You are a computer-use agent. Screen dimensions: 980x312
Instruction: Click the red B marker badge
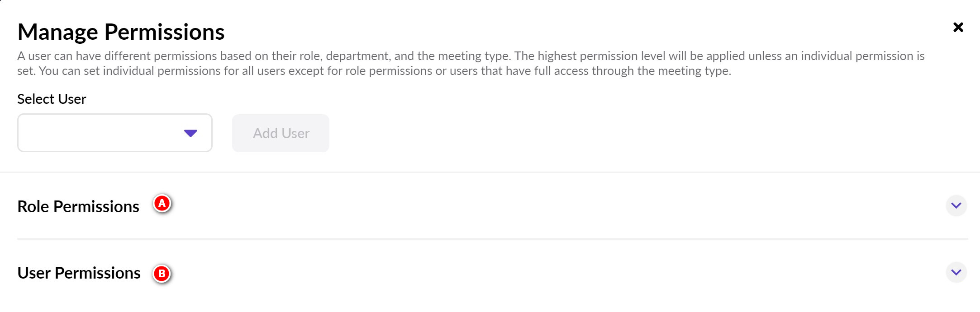[x=162, y=274]
